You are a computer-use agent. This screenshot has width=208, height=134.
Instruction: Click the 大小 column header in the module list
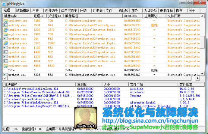tap(115, 85)
